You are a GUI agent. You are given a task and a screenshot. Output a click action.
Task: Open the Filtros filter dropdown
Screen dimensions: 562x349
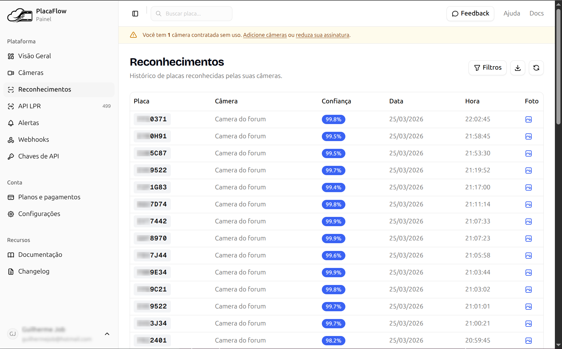pos(487,68)
